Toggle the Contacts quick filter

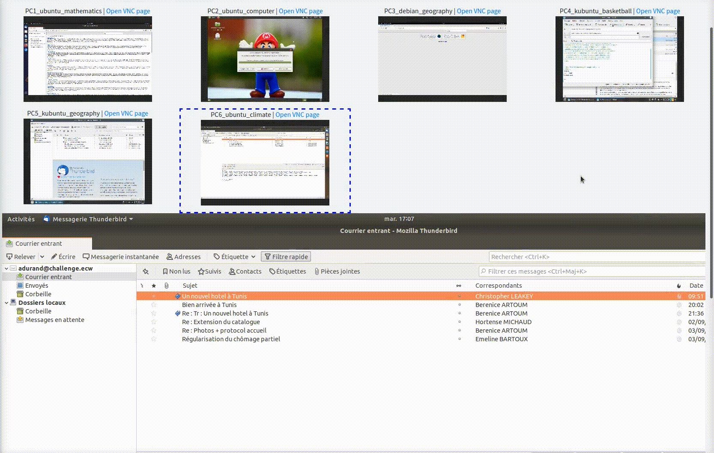[x=245, y=271]
